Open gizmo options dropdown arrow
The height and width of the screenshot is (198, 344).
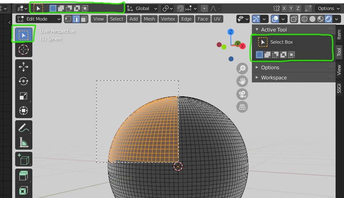[264, 19]
